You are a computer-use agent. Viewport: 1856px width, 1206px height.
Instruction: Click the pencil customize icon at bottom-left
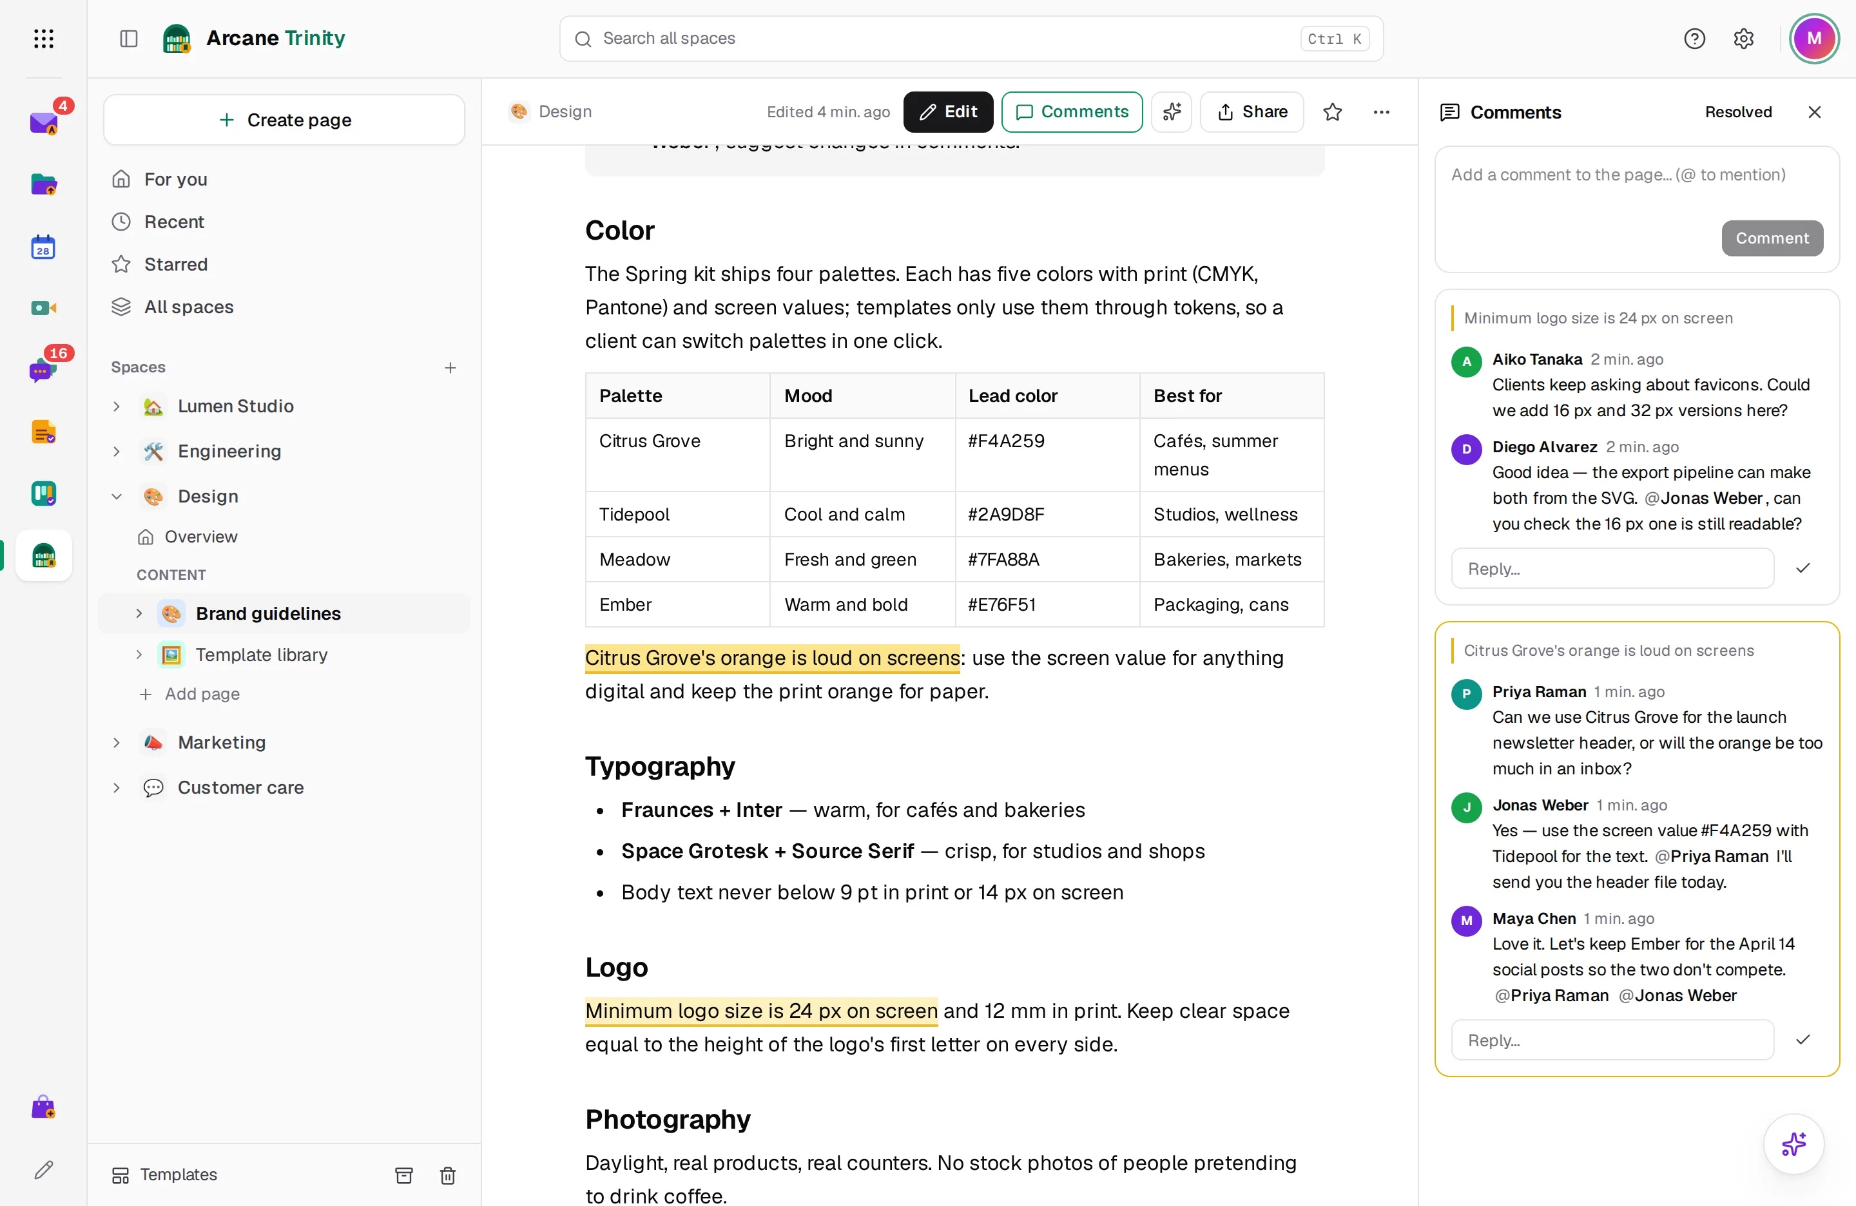[44, 1169]
